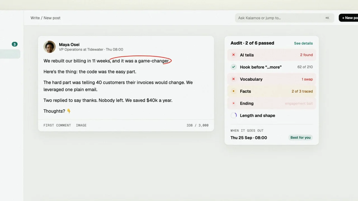Click the X icon beside Ending

tap(234, 103)
